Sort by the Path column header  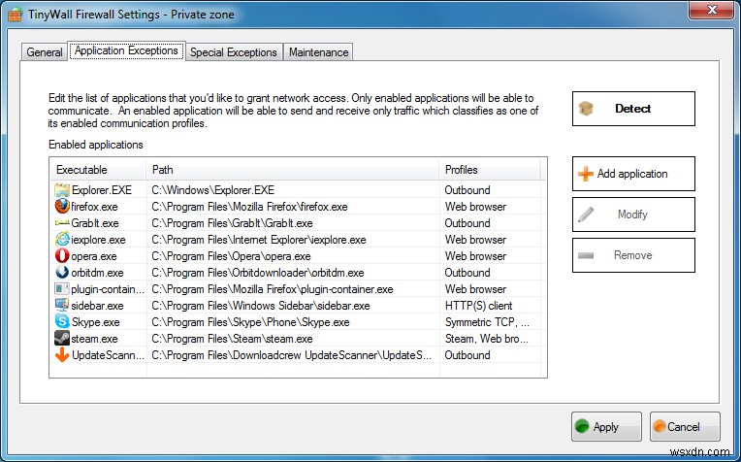coord(293,169)
